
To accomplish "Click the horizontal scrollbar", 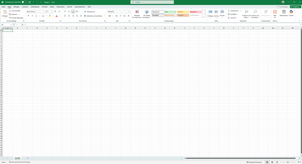I will (x=241, y=158).
